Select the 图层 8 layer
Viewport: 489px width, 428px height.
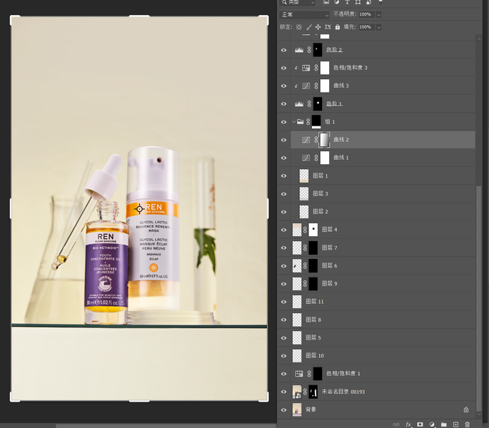click(x=383, y=320)
